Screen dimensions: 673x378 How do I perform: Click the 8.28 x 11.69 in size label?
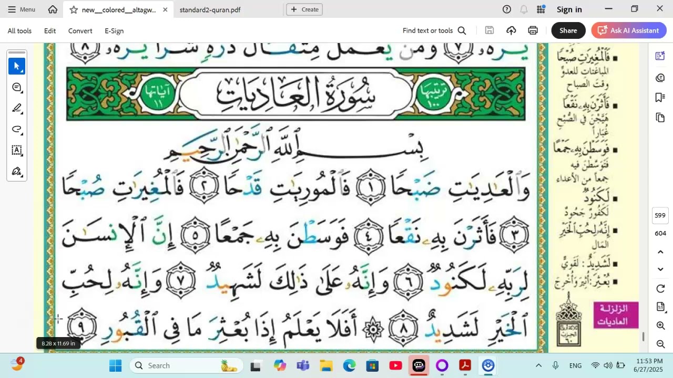58,343
